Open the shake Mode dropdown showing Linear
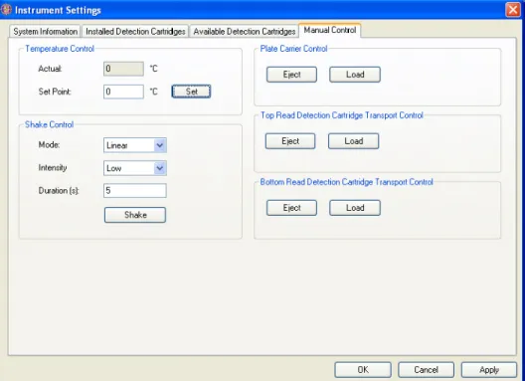The height and width of the screenshot is (381, 525). 135,145
